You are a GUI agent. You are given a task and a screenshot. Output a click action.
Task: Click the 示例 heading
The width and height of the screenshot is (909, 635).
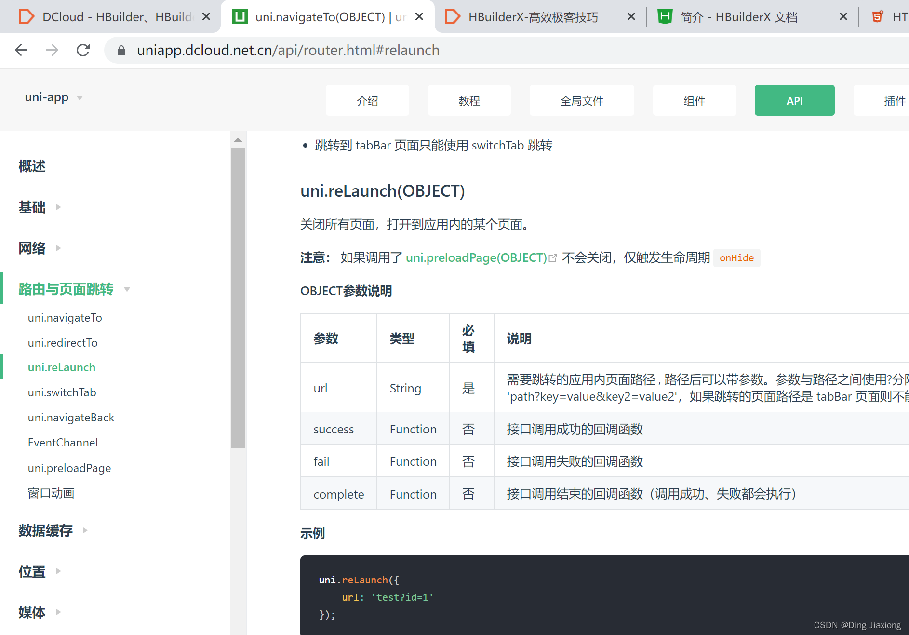[313, 533]
